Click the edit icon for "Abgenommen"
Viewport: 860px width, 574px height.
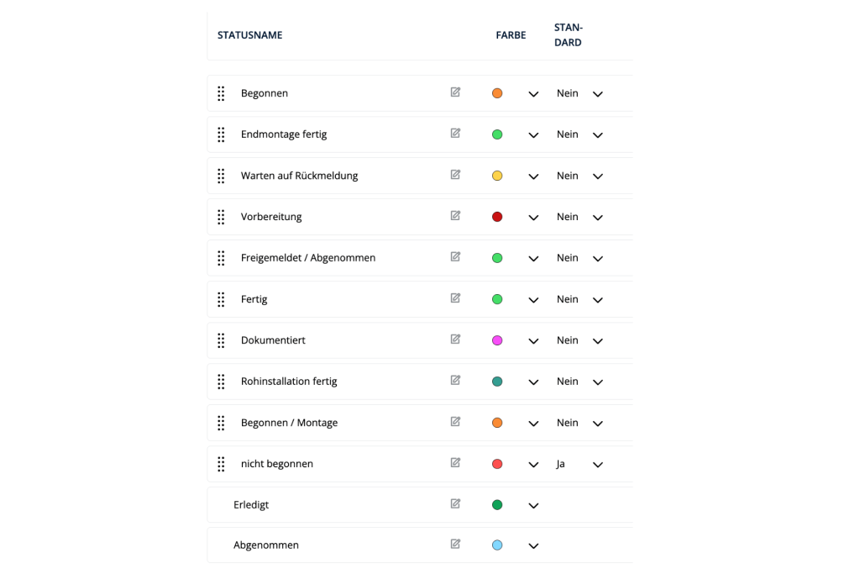point(455,544)
